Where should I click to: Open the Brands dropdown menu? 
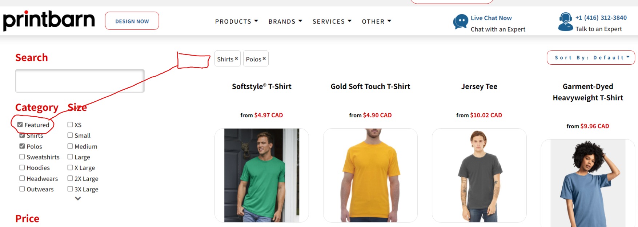click(x=285, y=21)
